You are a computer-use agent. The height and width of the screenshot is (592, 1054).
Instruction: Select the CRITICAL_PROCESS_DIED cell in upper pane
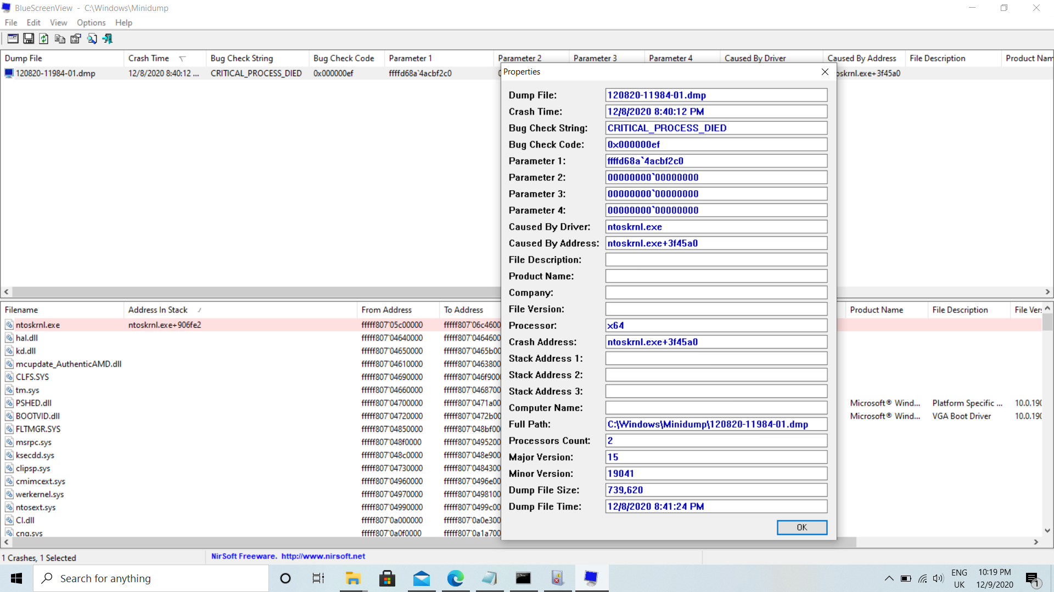tap(256, 73)
